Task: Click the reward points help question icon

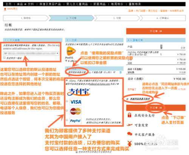Action: pos(121,72)
